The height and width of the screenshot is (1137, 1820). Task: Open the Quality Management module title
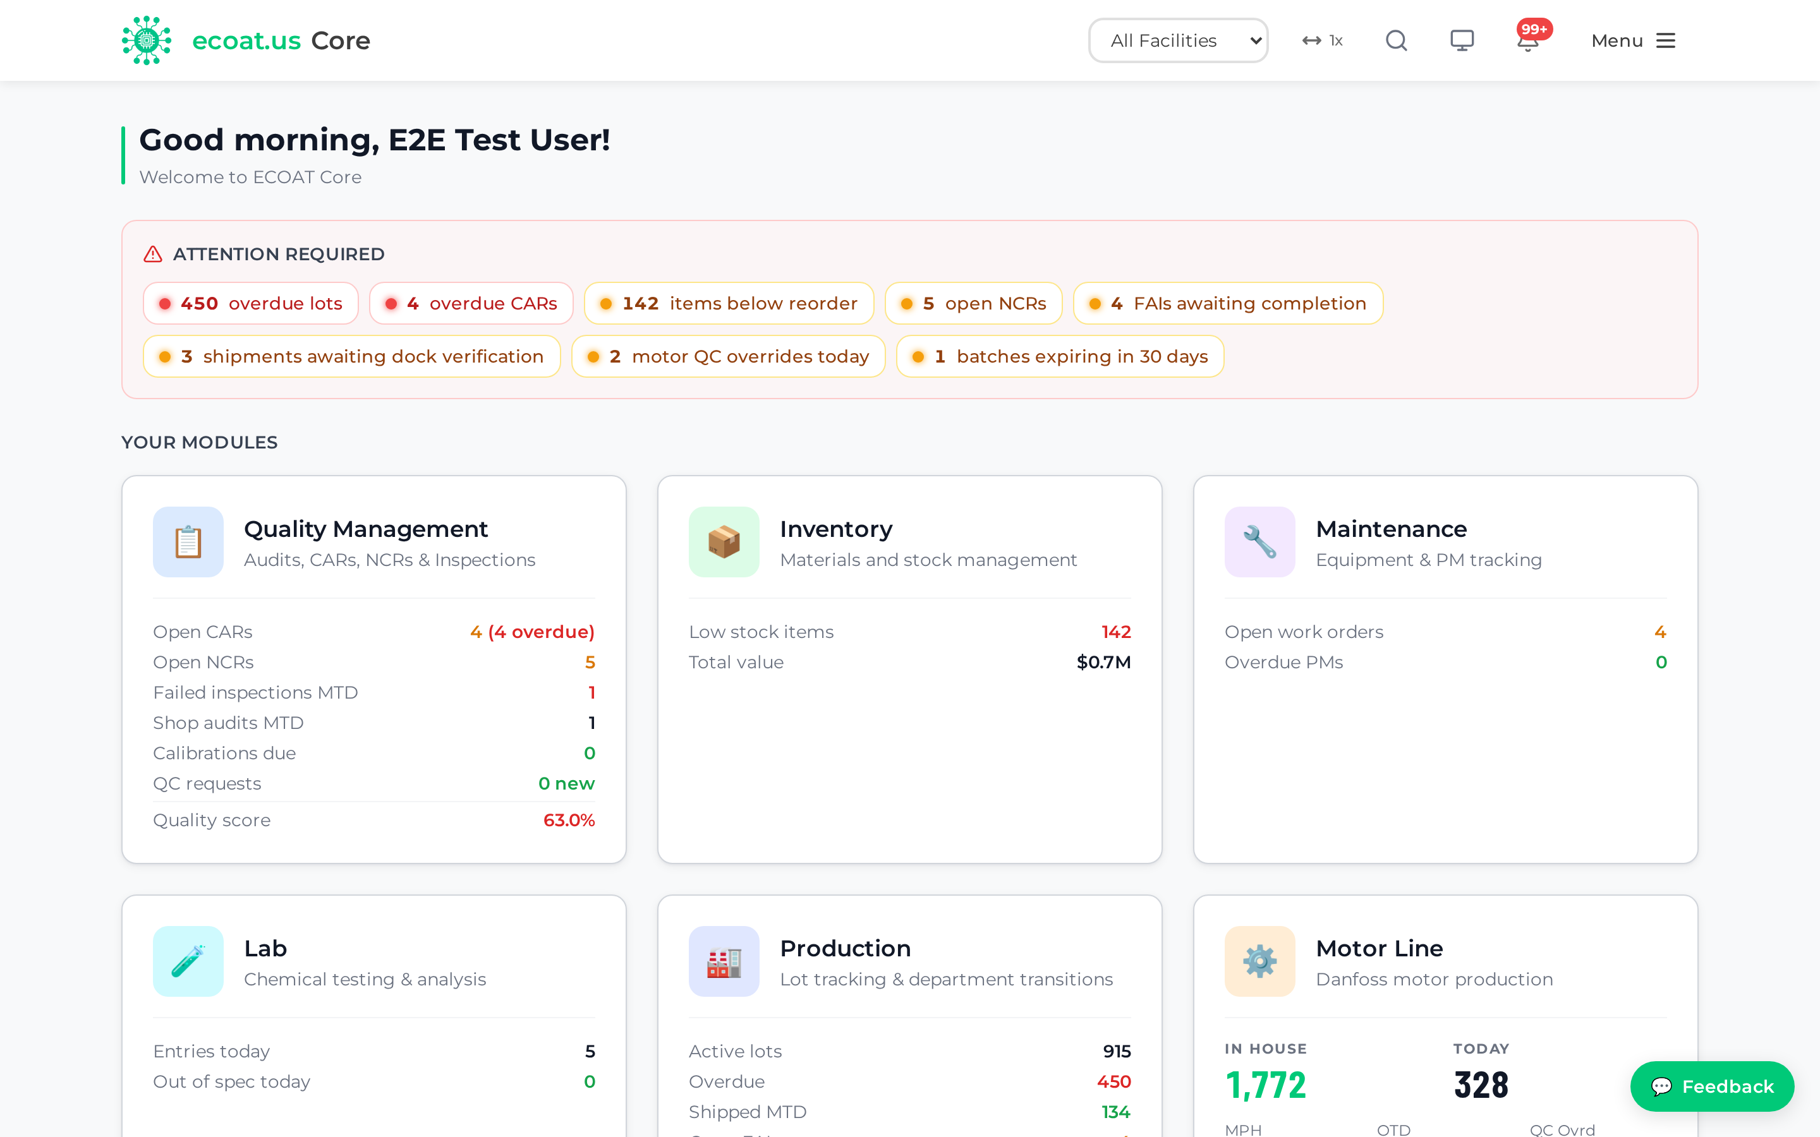coord(365,529)
